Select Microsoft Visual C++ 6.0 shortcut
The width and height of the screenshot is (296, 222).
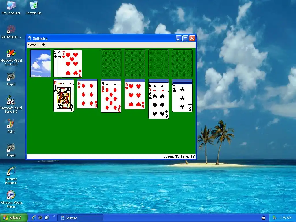click(x=11, y=58)
